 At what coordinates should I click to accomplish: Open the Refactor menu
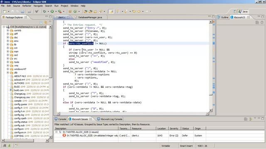click(27, 6)
